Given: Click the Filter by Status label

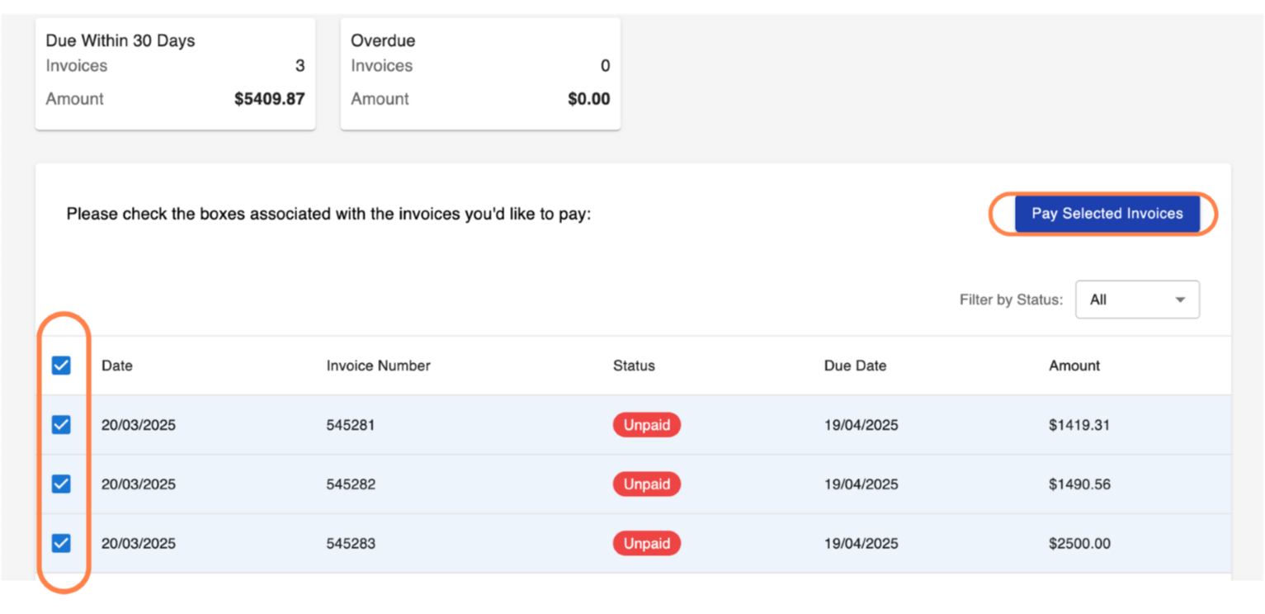Looking at the screenshot, I should 1012,300.
